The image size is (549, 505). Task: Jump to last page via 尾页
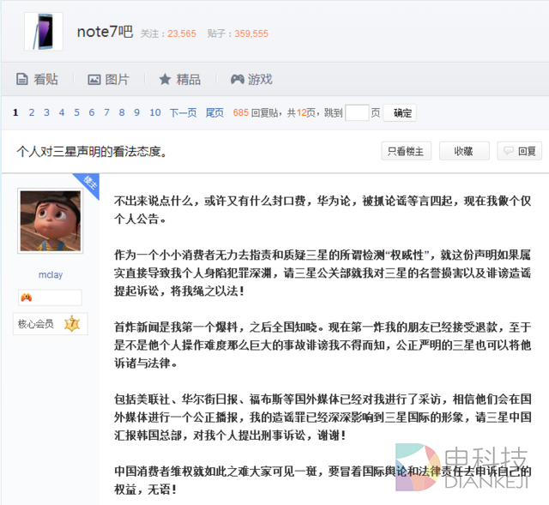click(x=214, y=112)
